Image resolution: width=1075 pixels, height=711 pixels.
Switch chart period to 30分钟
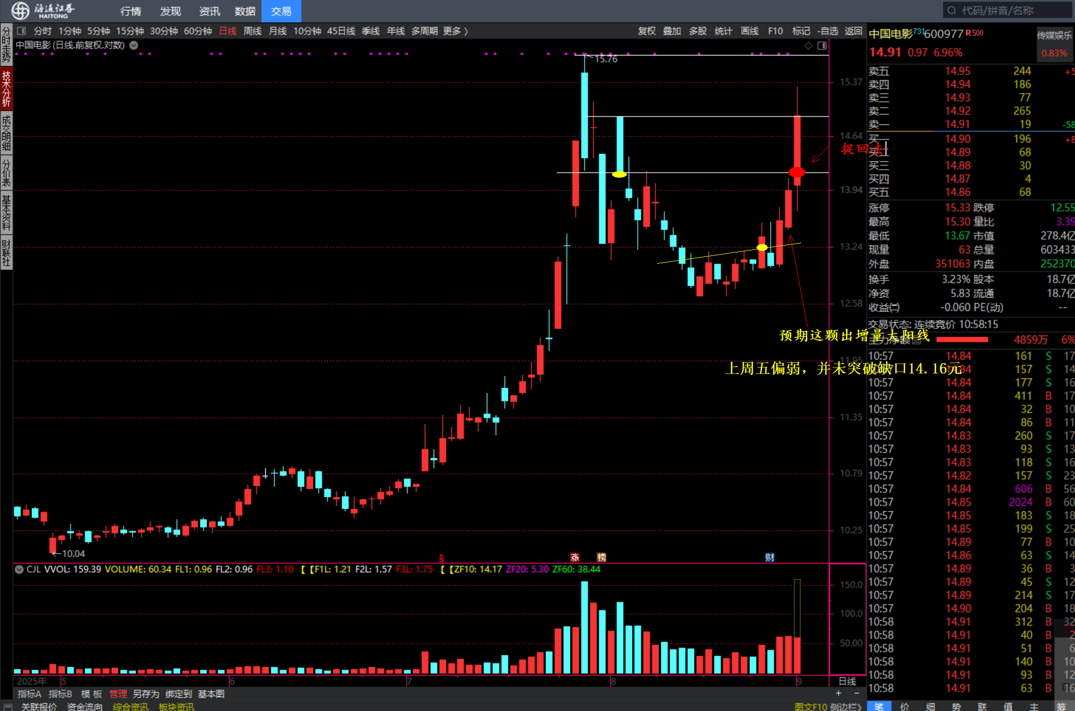click(x=164, y=31)
